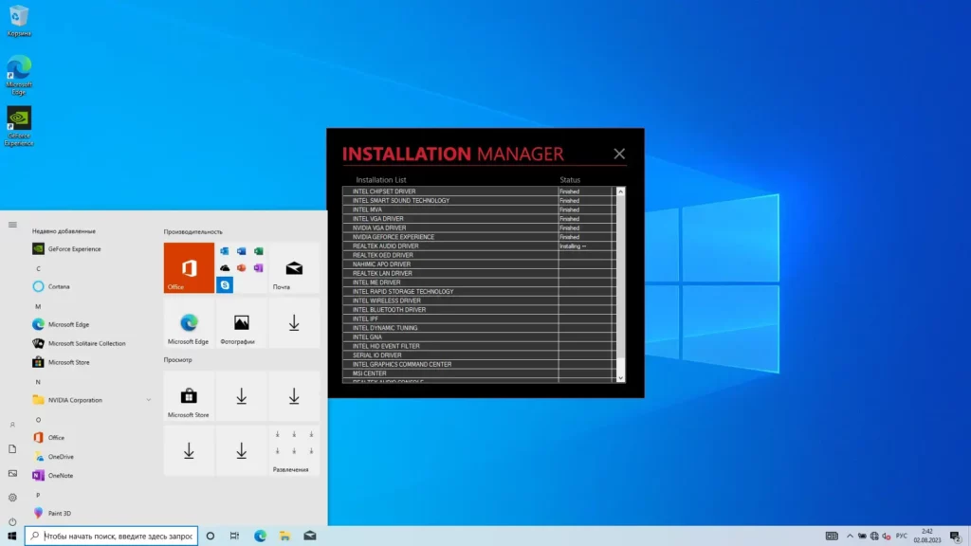Viewport: 971px width, 546px height.
Task: Select Microsoft Solitaire Collection in app list
Action: coord(86,343)
